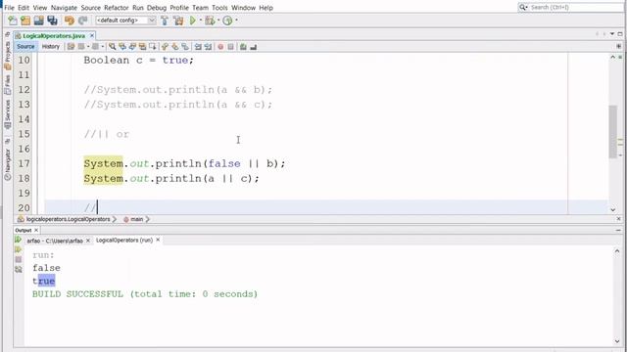Expand the Debug Project dropdown arrow
This screenshot has width=627, height=352.
[x=218, y=21]
